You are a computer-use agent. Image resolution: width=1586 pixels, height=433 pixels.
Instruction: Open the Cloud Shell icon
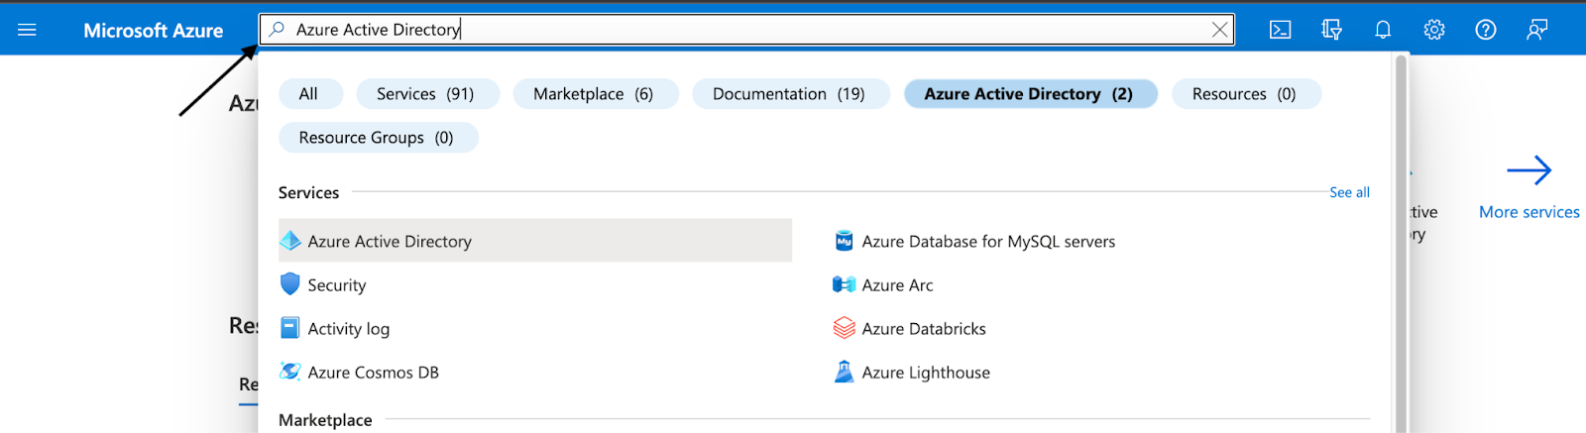pos(1280,30)
